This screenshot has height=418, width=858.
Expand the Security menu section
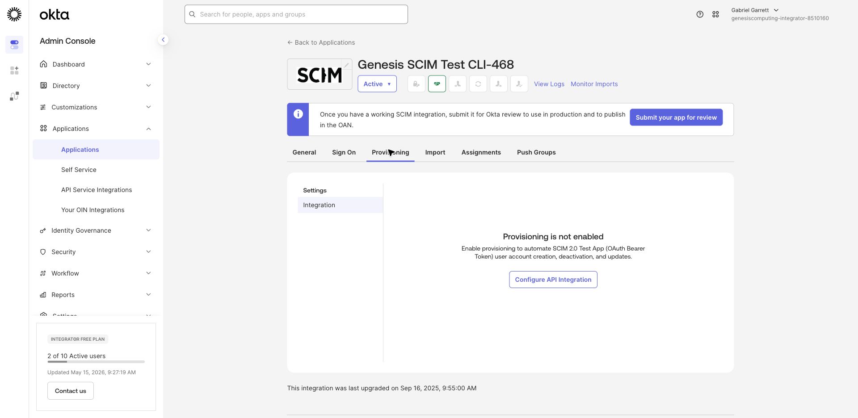pos(96,252)
